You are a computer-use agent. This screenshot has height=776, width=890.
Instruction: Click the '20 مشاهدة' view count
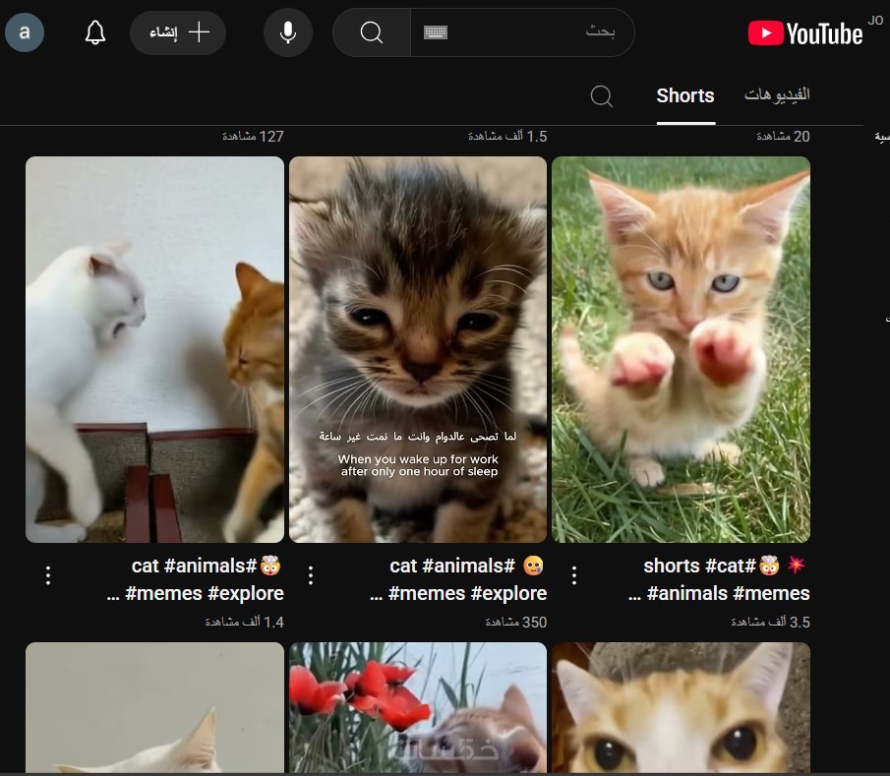tap(783, 137)
